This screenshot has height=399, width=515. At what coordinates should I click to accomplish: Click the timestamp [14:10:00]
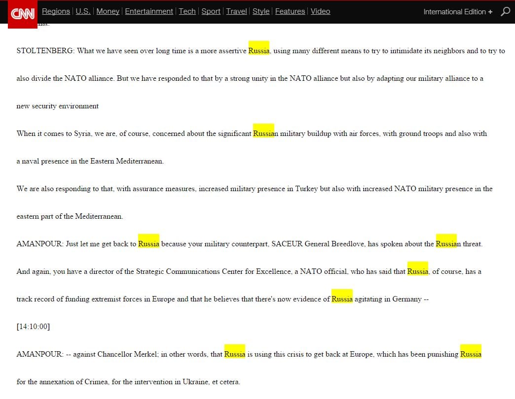tap(33, 327)
